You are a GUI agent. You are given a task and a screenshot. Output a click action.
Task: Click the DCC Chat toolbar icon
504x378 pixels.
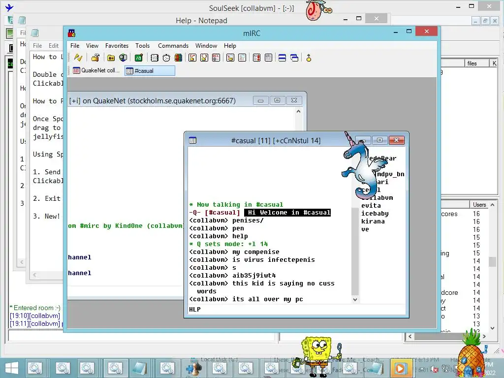click(204, 58)
